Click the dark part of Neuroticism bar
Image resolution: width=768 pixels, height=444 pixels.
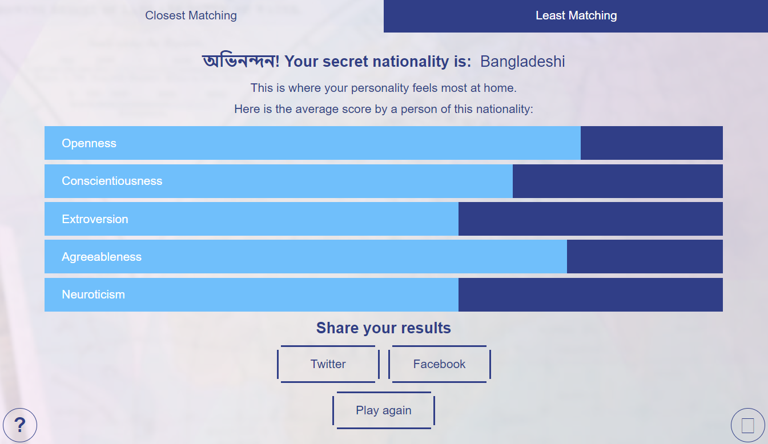tap(590, 294)
